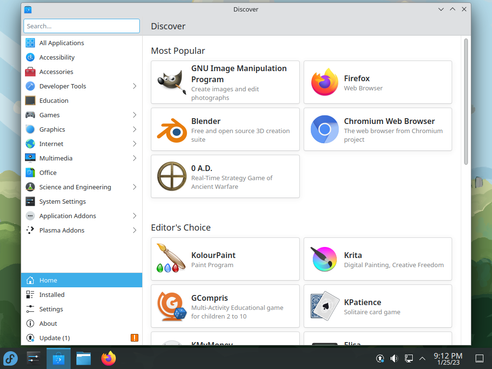The width and height of the screenshot is (492, 369).
Task: Open the Installed page
Action: [82, 295]
